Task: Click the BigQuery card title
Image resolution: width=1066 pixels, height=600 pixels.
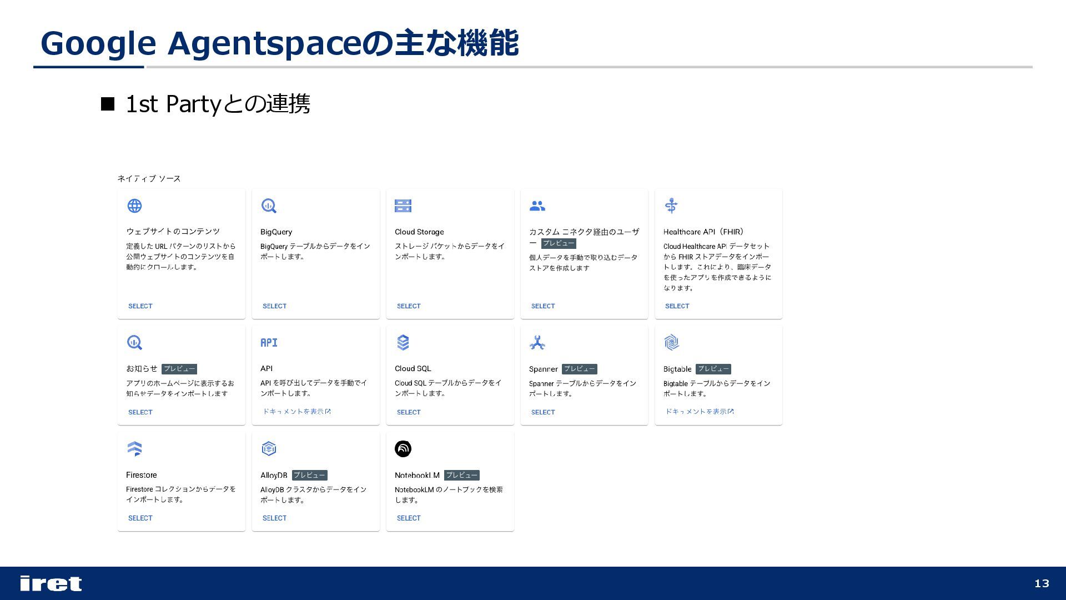Action: point(276,232)
